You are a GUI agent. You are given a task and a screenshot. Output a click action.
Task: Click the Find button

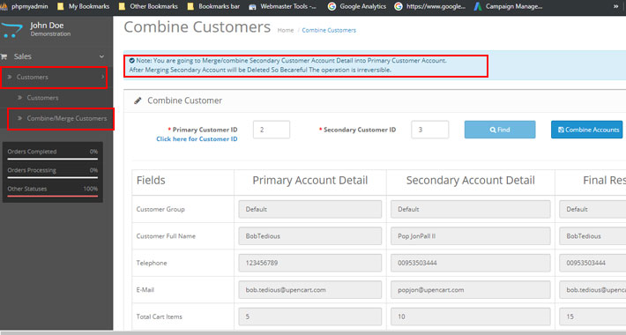[500, 130]
